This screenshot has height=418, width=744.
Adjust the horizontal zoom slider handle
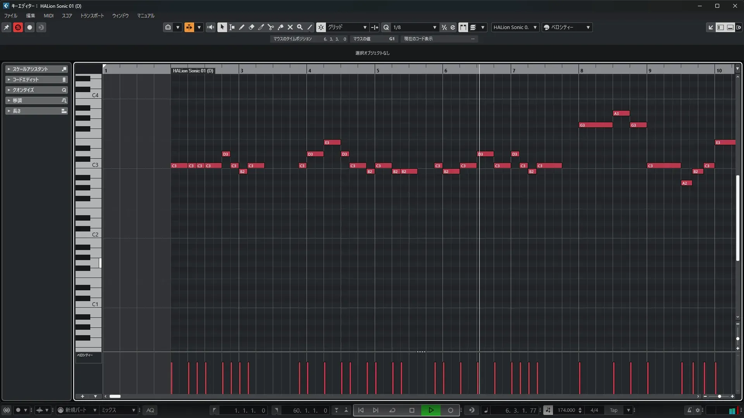click(x=719, y=396)
